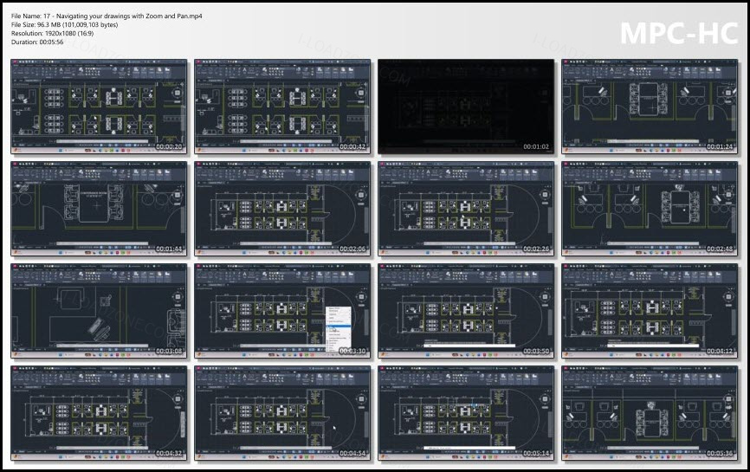
Task: Click the context menu in the 00:03:30 frame
Action: pos(338,330)
